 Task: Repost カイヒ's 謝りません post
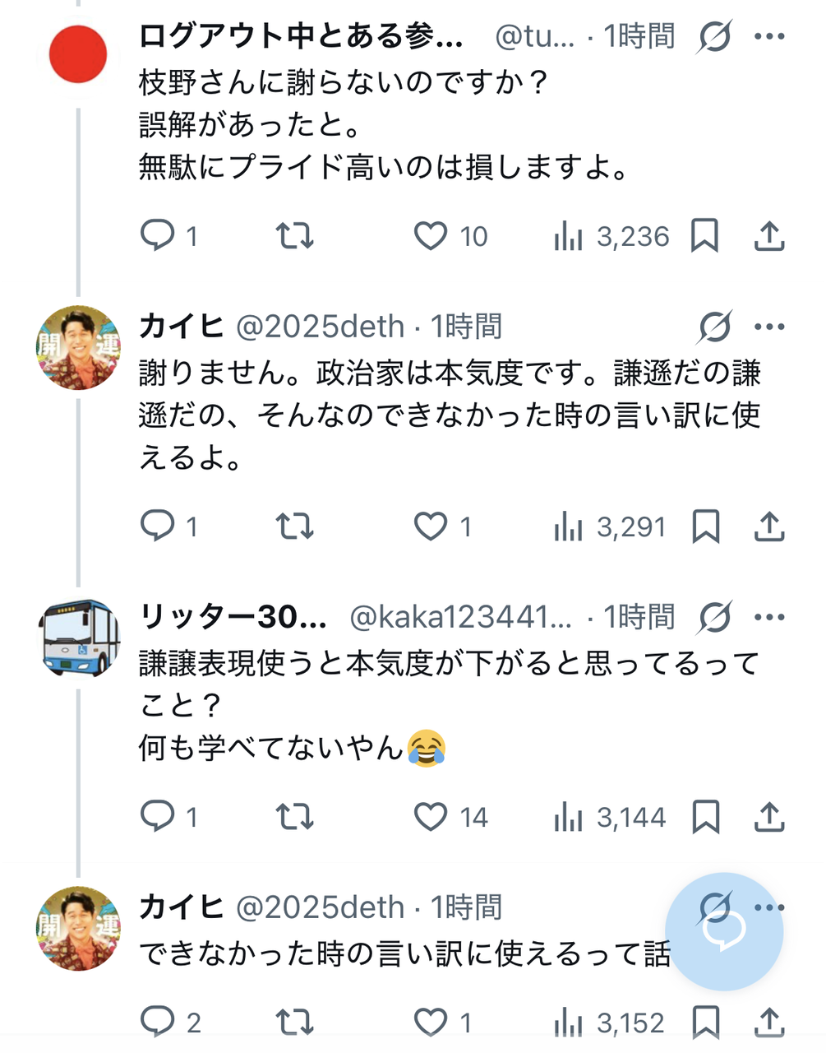point(294,526)
